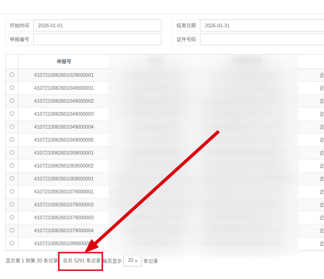Select radio for row ending 1079000001

pyautogui.click(x=12, y=191)
